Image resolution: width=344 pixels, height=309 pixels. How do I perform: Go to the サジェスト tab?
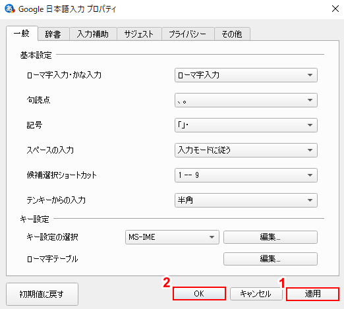(139, 34)
